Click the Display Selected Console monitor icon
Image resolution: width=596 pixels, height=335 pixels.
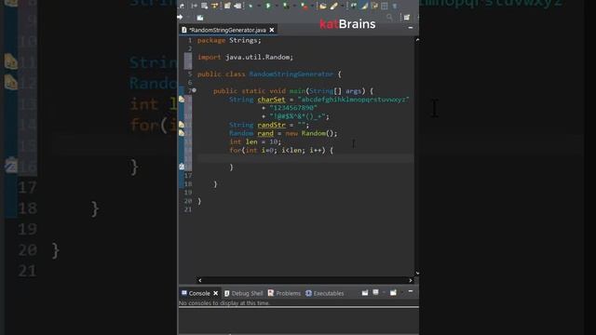375,292
